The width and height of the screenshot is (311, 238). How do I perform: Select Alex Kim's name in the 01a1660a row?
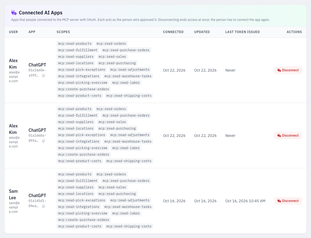click(x=13, y=129)
